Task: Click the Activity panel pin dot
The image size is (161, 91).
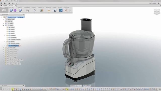Action: click(24, 86)
